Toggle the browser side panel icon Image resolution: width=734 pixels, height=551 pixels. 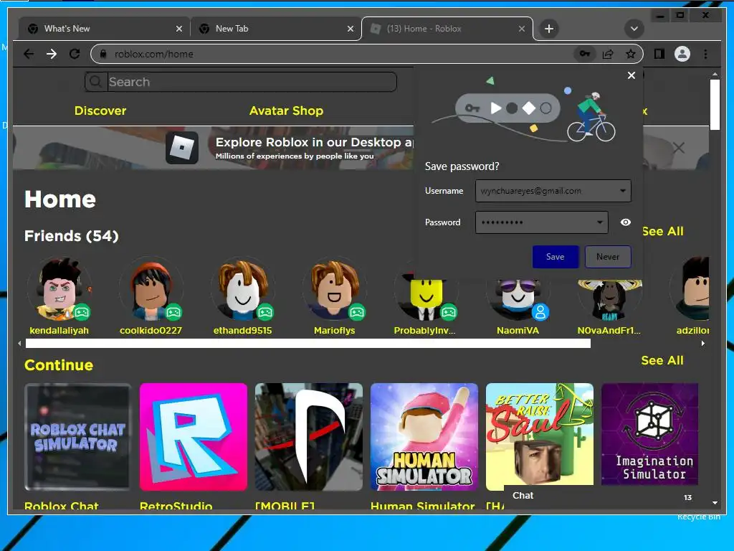659,54
